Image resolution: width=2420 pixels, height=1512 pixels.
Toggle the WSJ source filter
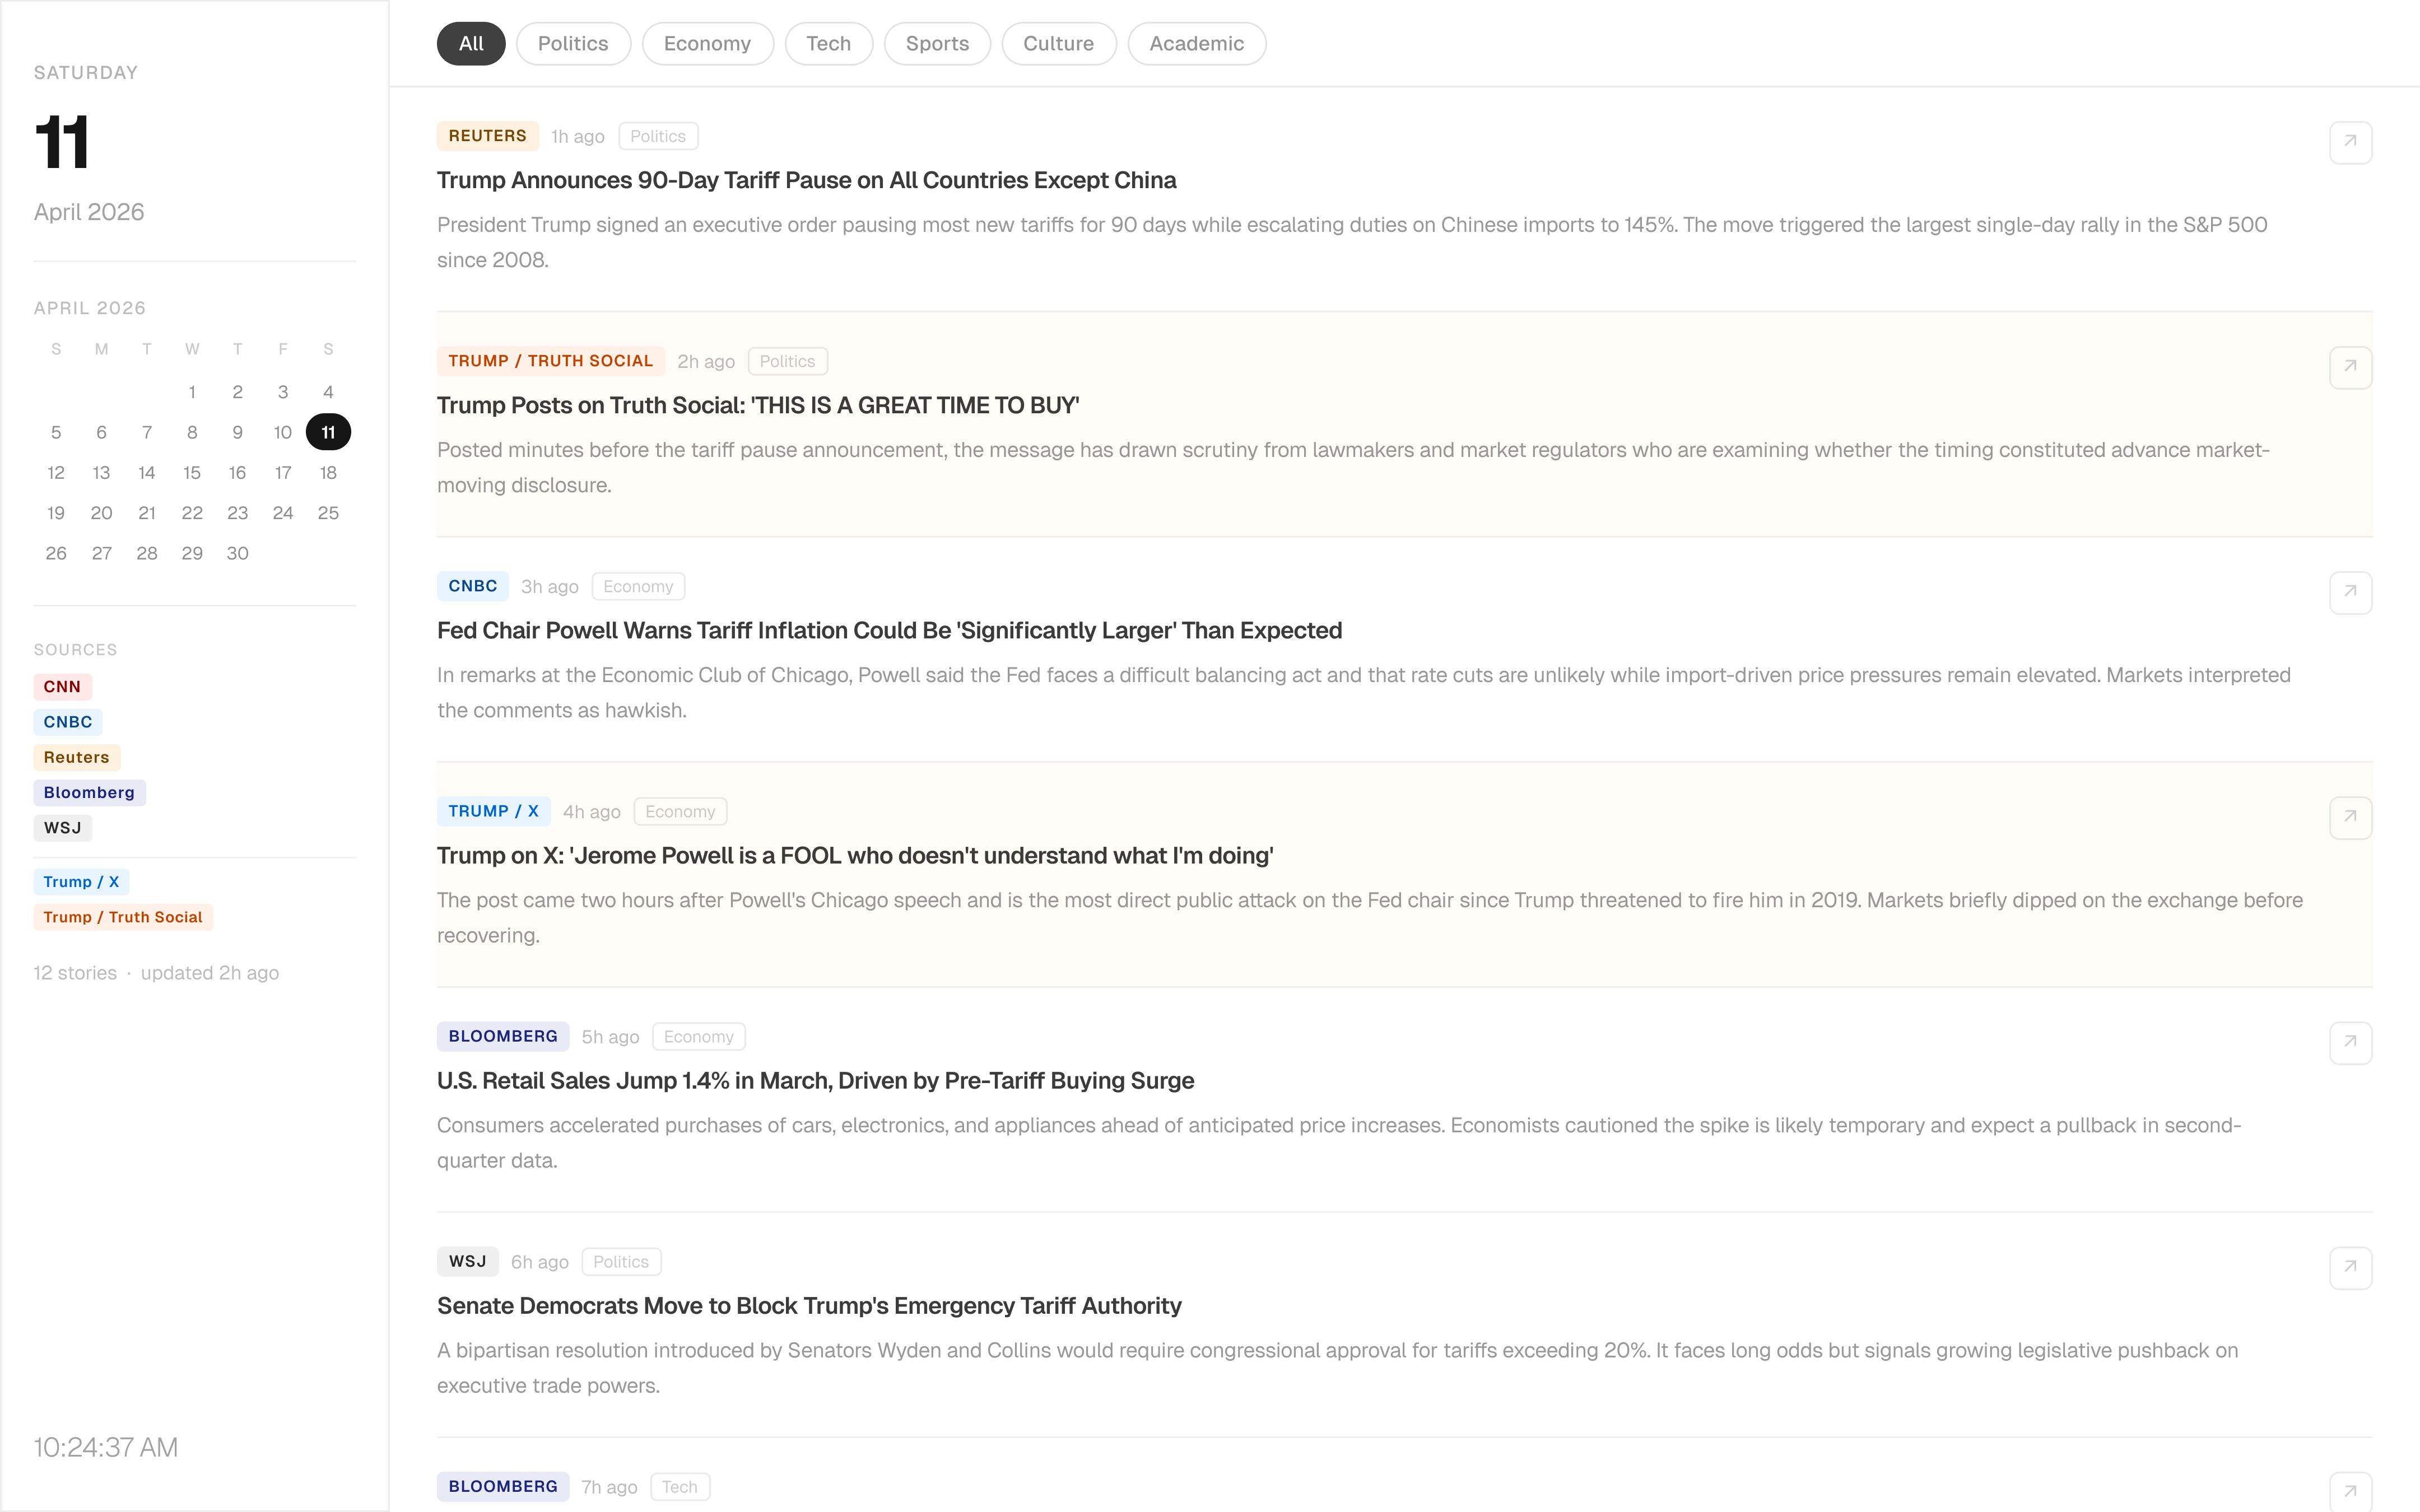pos(63,827)
